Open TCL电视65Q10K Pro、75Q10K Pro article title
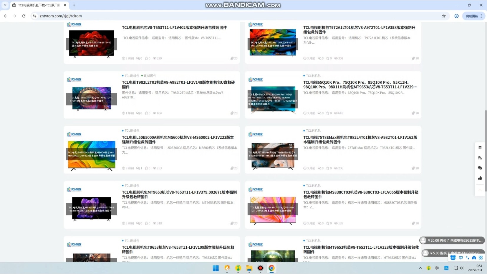 pyautogui.click(x=360, y=85)
